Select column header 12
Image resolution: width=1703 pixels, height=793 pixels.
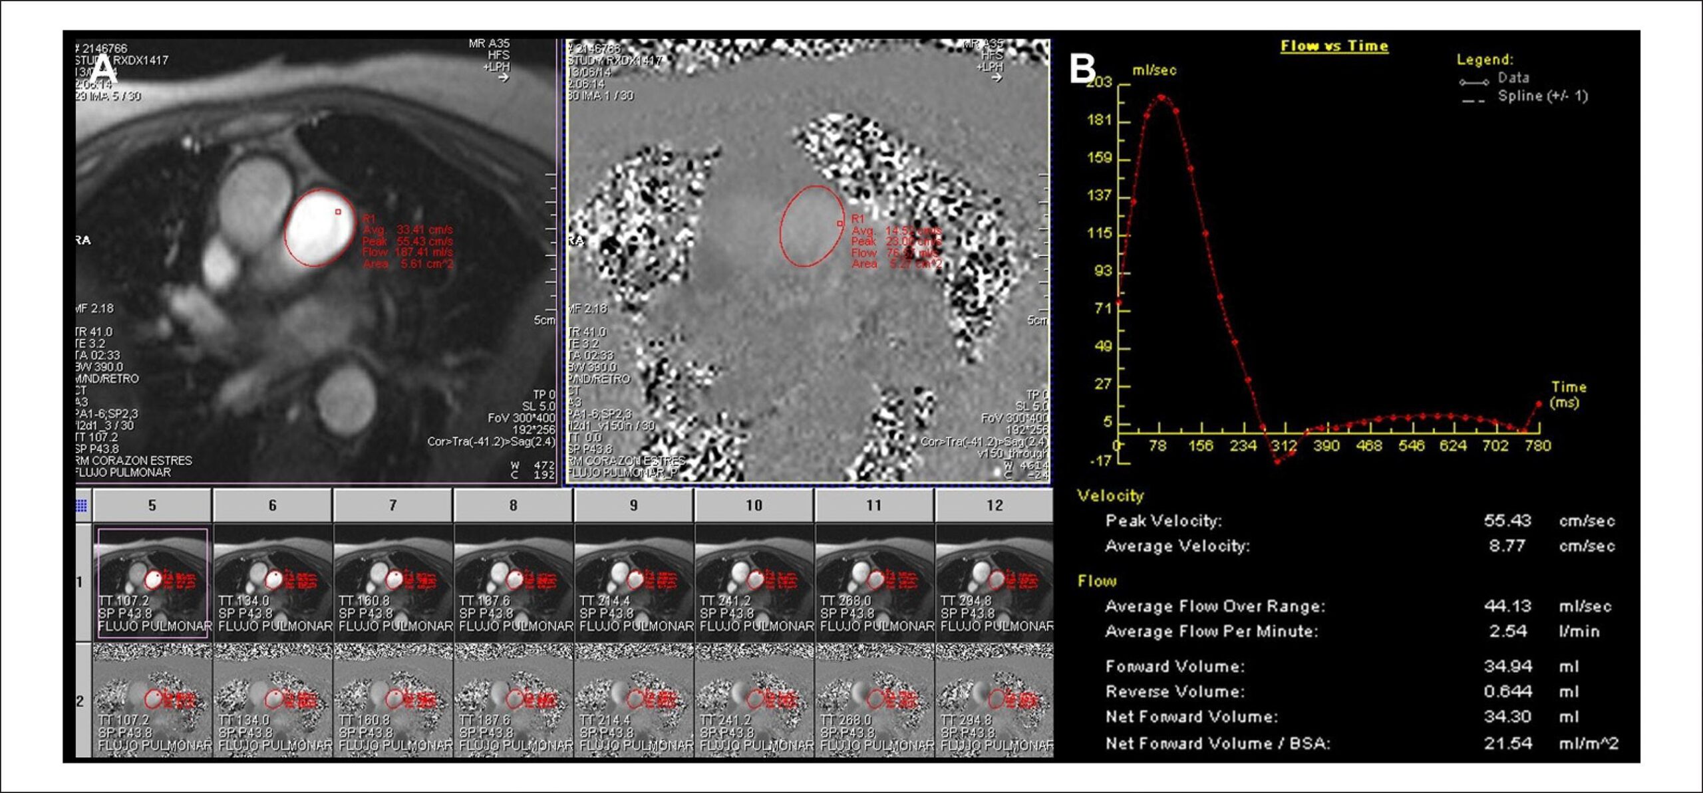coord(995,506)
